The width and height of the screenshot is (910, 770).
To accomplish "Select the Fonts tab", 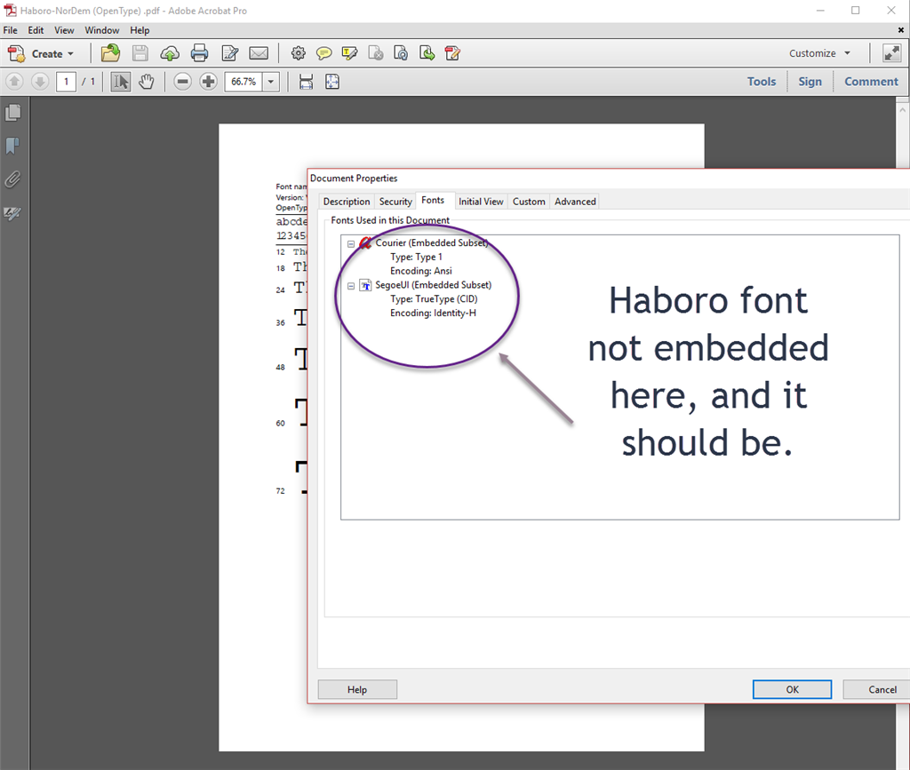I will coord(433,200).
